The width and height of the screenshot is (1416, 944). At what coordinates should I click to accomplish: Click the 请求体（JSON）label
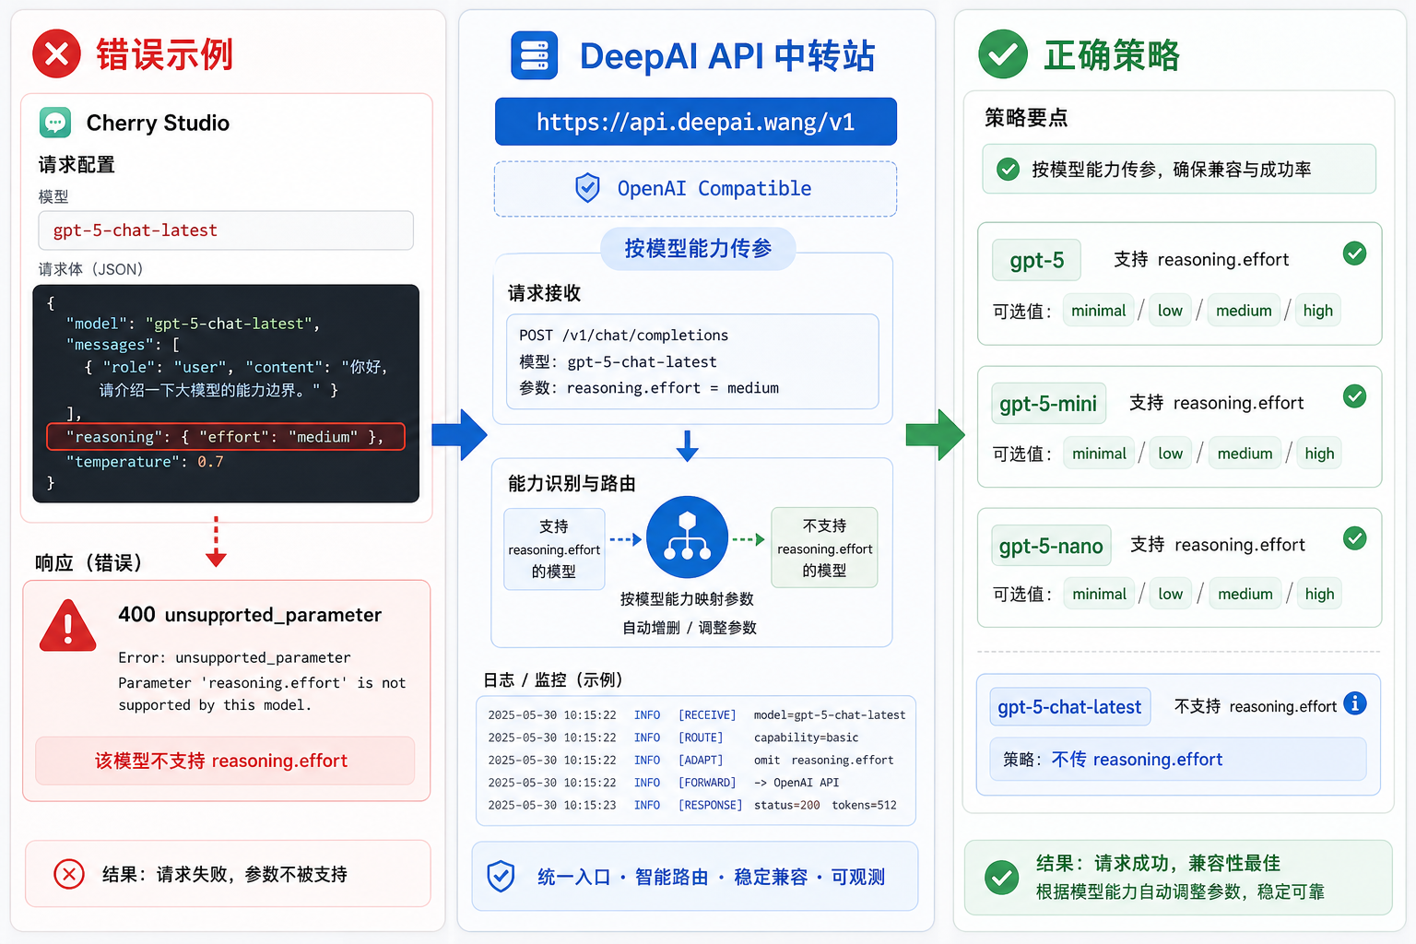click(90, 269)
